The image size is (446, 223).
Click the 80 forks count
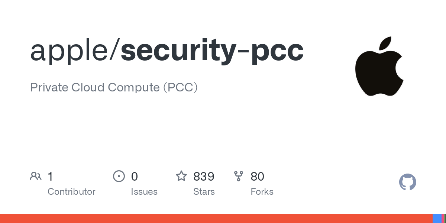coord(258,177)
